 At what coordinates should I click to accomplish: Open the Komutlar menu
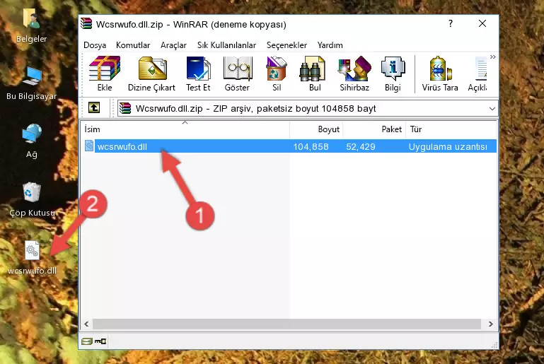133,45
